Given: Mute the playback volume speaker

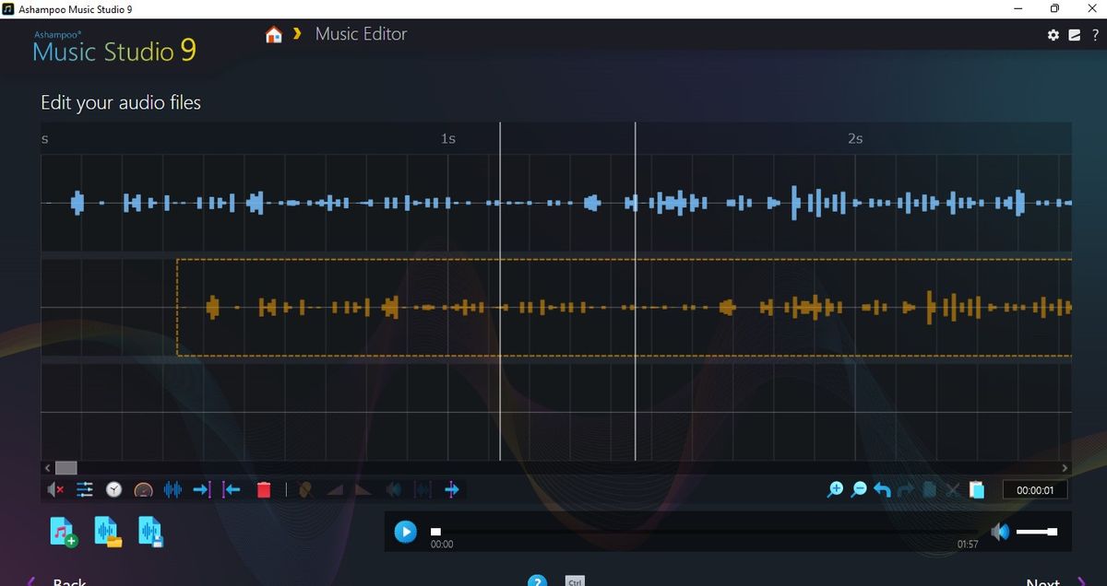Looking at the screenshot, I should tap(1000, 532).
